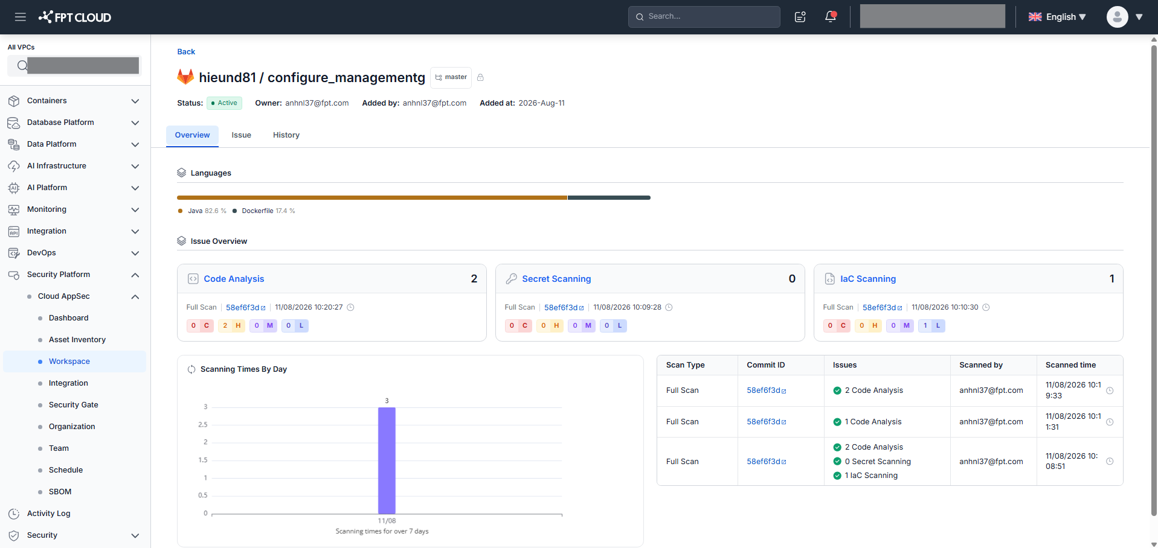Collapse the Cloud AppSec submenu
This screenshot has height=548, width=1158.
(135, 296)
